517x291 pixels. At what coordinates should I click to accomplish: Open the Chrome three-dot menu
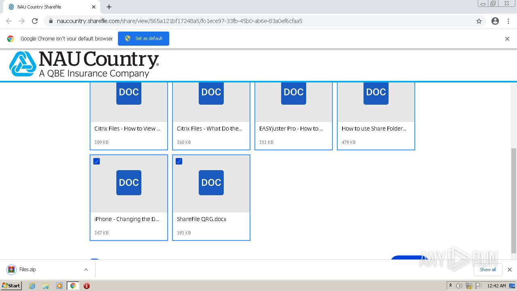pos(509,21)
